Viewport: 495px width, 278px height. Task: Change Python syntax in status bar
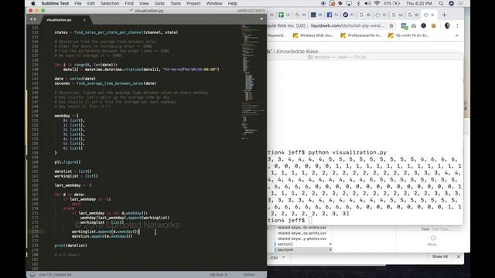pos(249,275)
